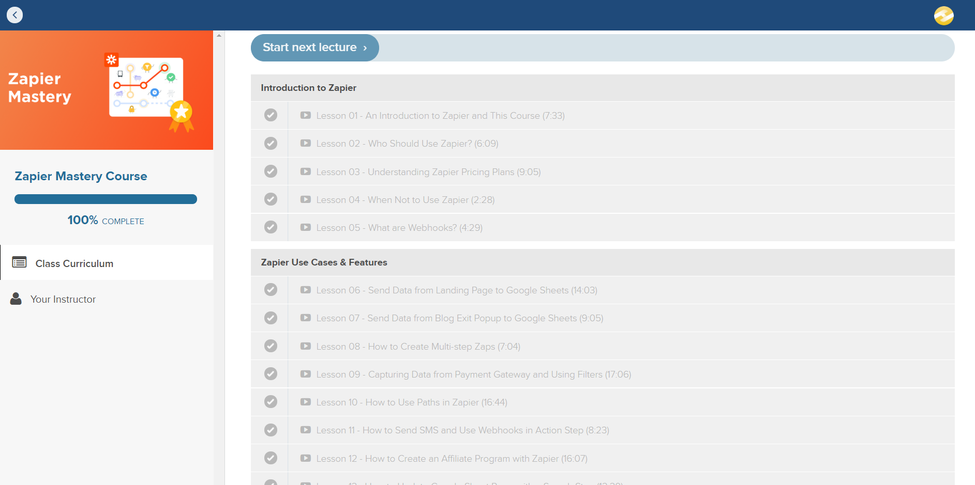Click the completed checkmark for Lesson 01
The width and height of the screenshot is (975, 485).
[x=271, y=115]
